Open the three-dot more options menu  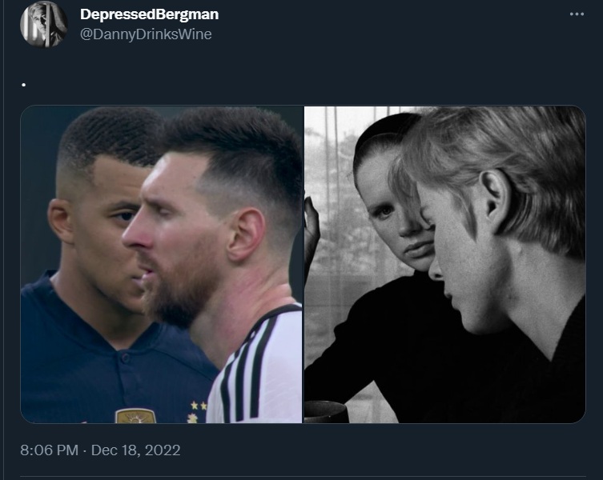(x=577, y=14)
